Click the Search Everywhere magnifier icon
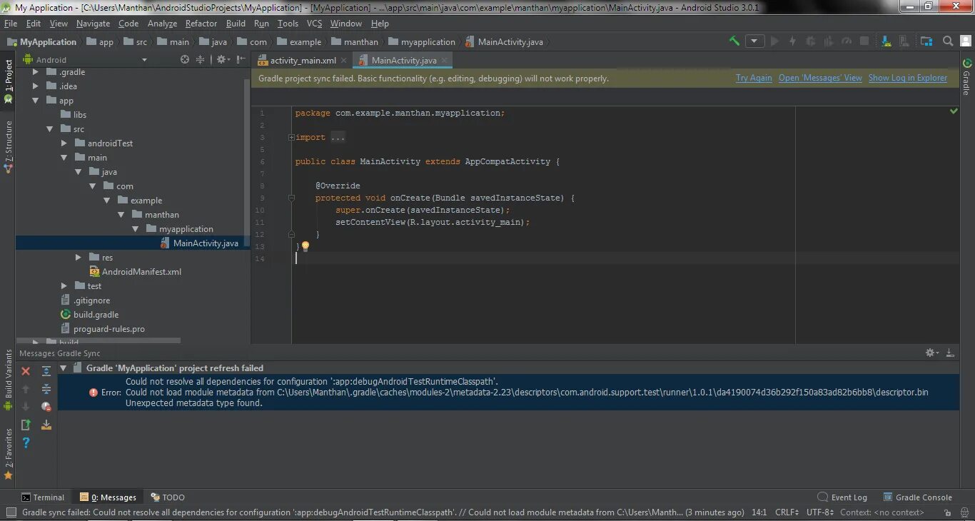The image size is (975, 521). [948, 41]
